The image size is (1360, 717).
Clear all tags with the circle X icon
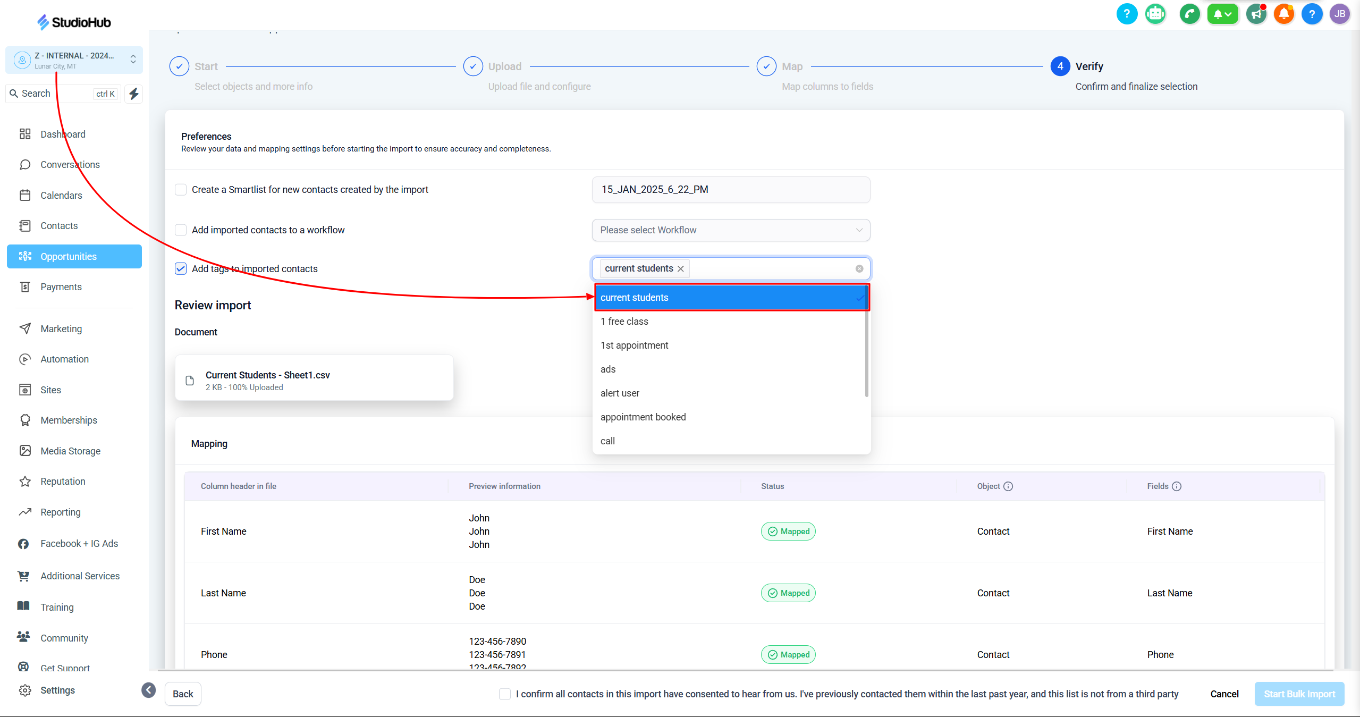click(859, 269)
